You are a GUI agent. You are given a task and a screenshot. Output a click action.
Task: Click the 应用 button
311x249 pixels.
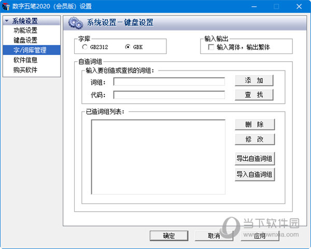coord(260,236)
